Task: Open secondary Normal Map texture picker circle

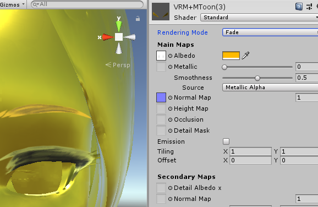Action: [171, 199]
